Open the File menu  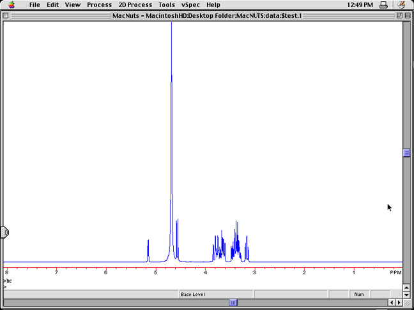pyautogui.click(x=34, y=4)
